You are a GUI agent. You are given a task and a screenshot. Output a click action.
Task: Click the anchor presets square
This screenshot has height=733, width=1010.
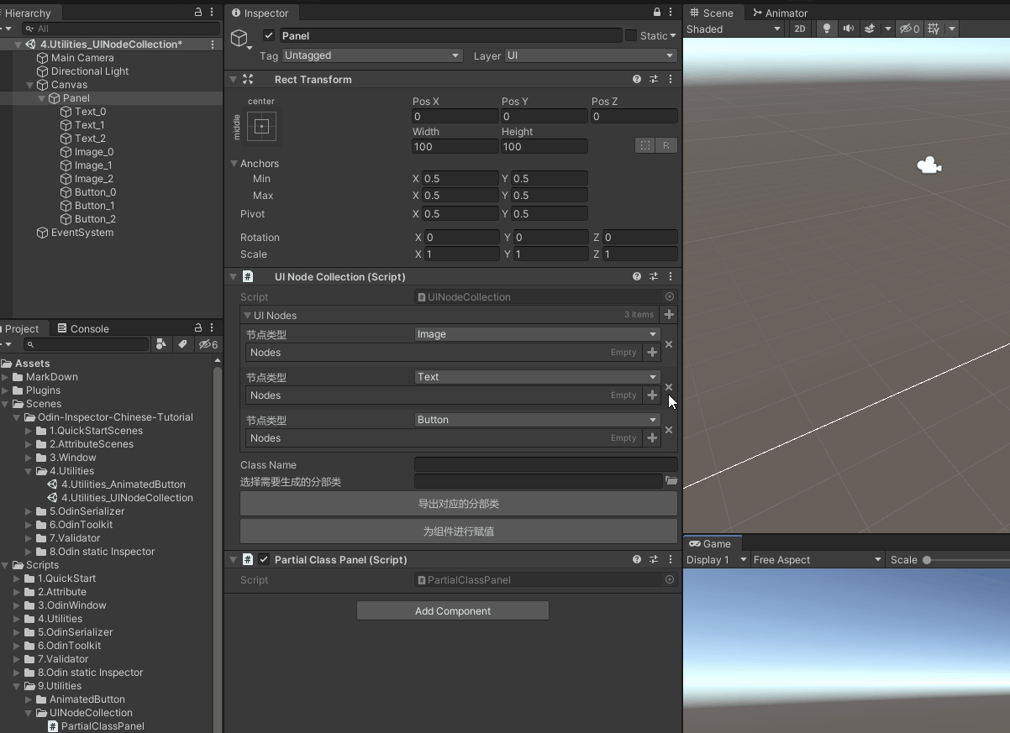pos(261,127)
